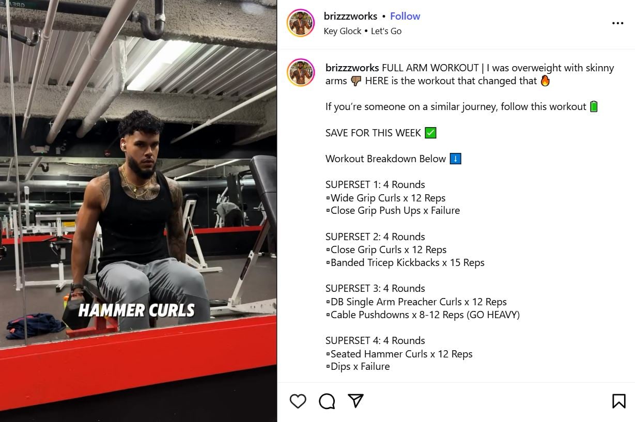The height and width of the screenshot is (422, 635).
Task: Open the caption's brizzzworks username link
Action: [352, 68]
